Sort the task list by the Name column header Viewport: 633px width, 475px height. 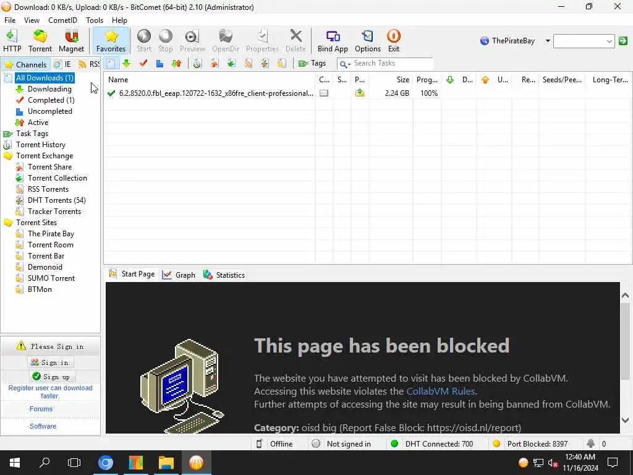(x=210, y=80)
